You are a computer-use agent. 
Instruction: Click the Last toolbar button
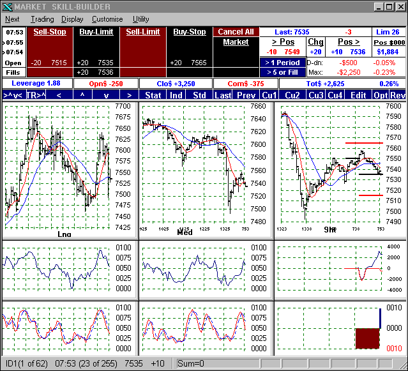pyautogui.click(x=223, y=95)
